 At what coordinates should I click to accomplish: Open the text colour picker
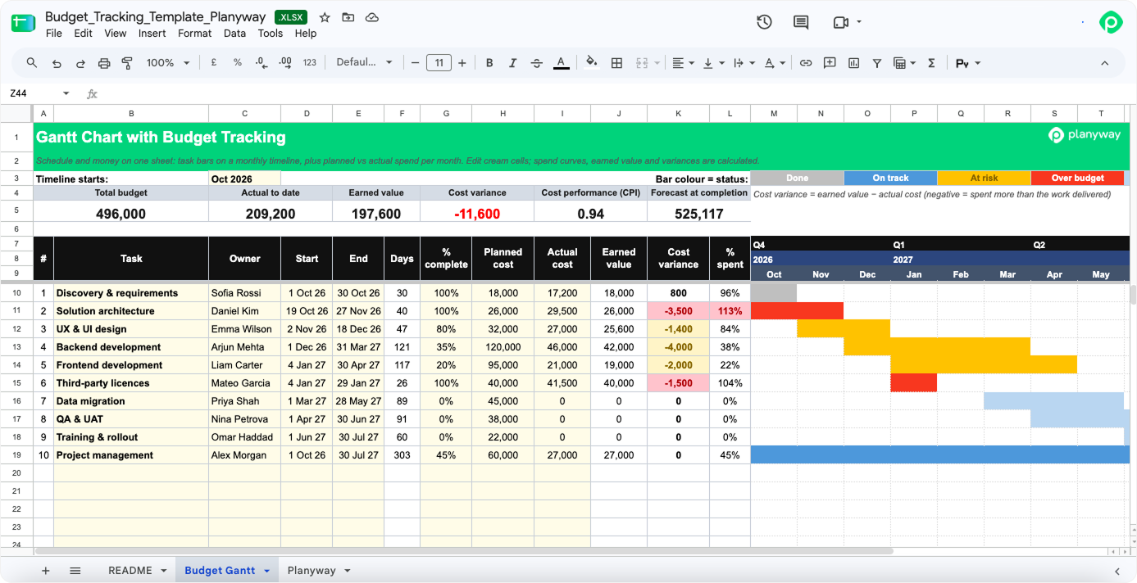pos(561,63)
